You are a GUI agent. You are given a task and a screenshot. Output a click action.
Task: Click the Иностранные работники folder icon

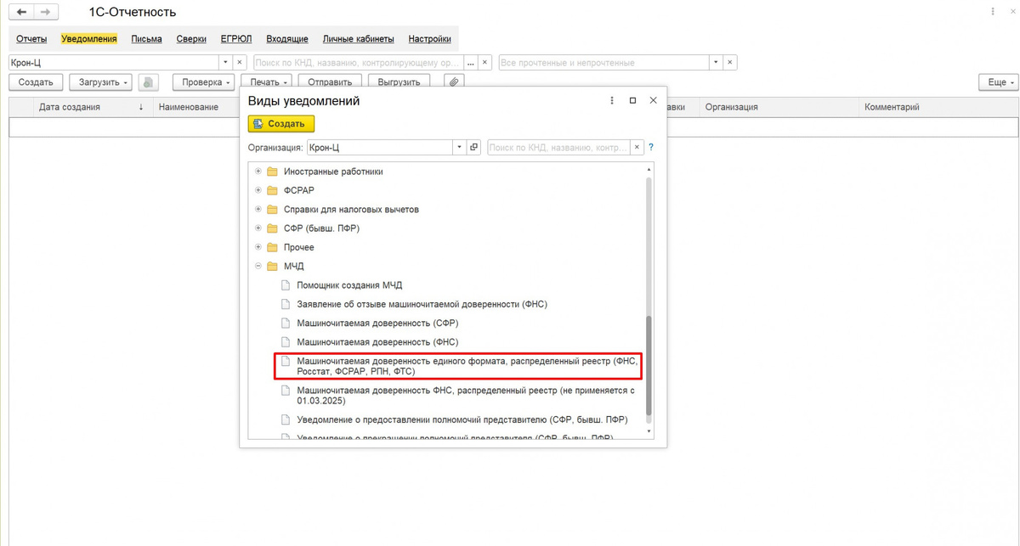click(272, 172)
